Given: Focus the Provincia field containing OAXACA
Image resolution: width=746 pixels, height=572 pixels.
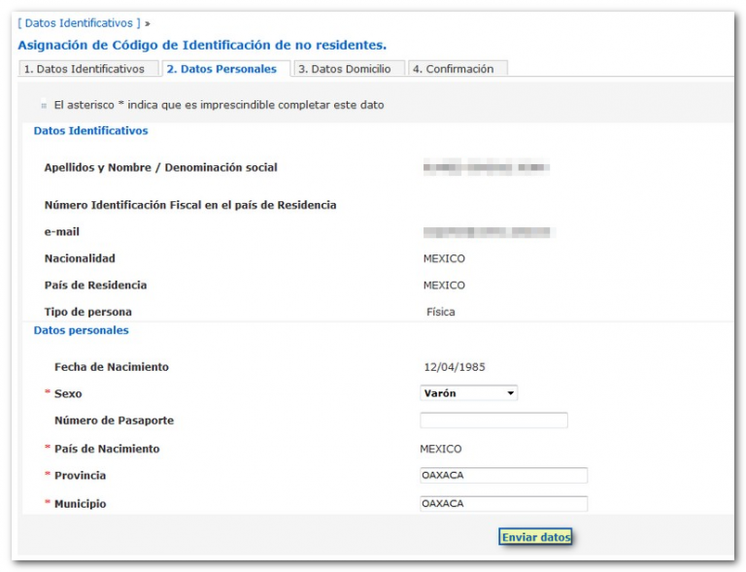Looking at the screenshot, I should [x=503, y=476].
